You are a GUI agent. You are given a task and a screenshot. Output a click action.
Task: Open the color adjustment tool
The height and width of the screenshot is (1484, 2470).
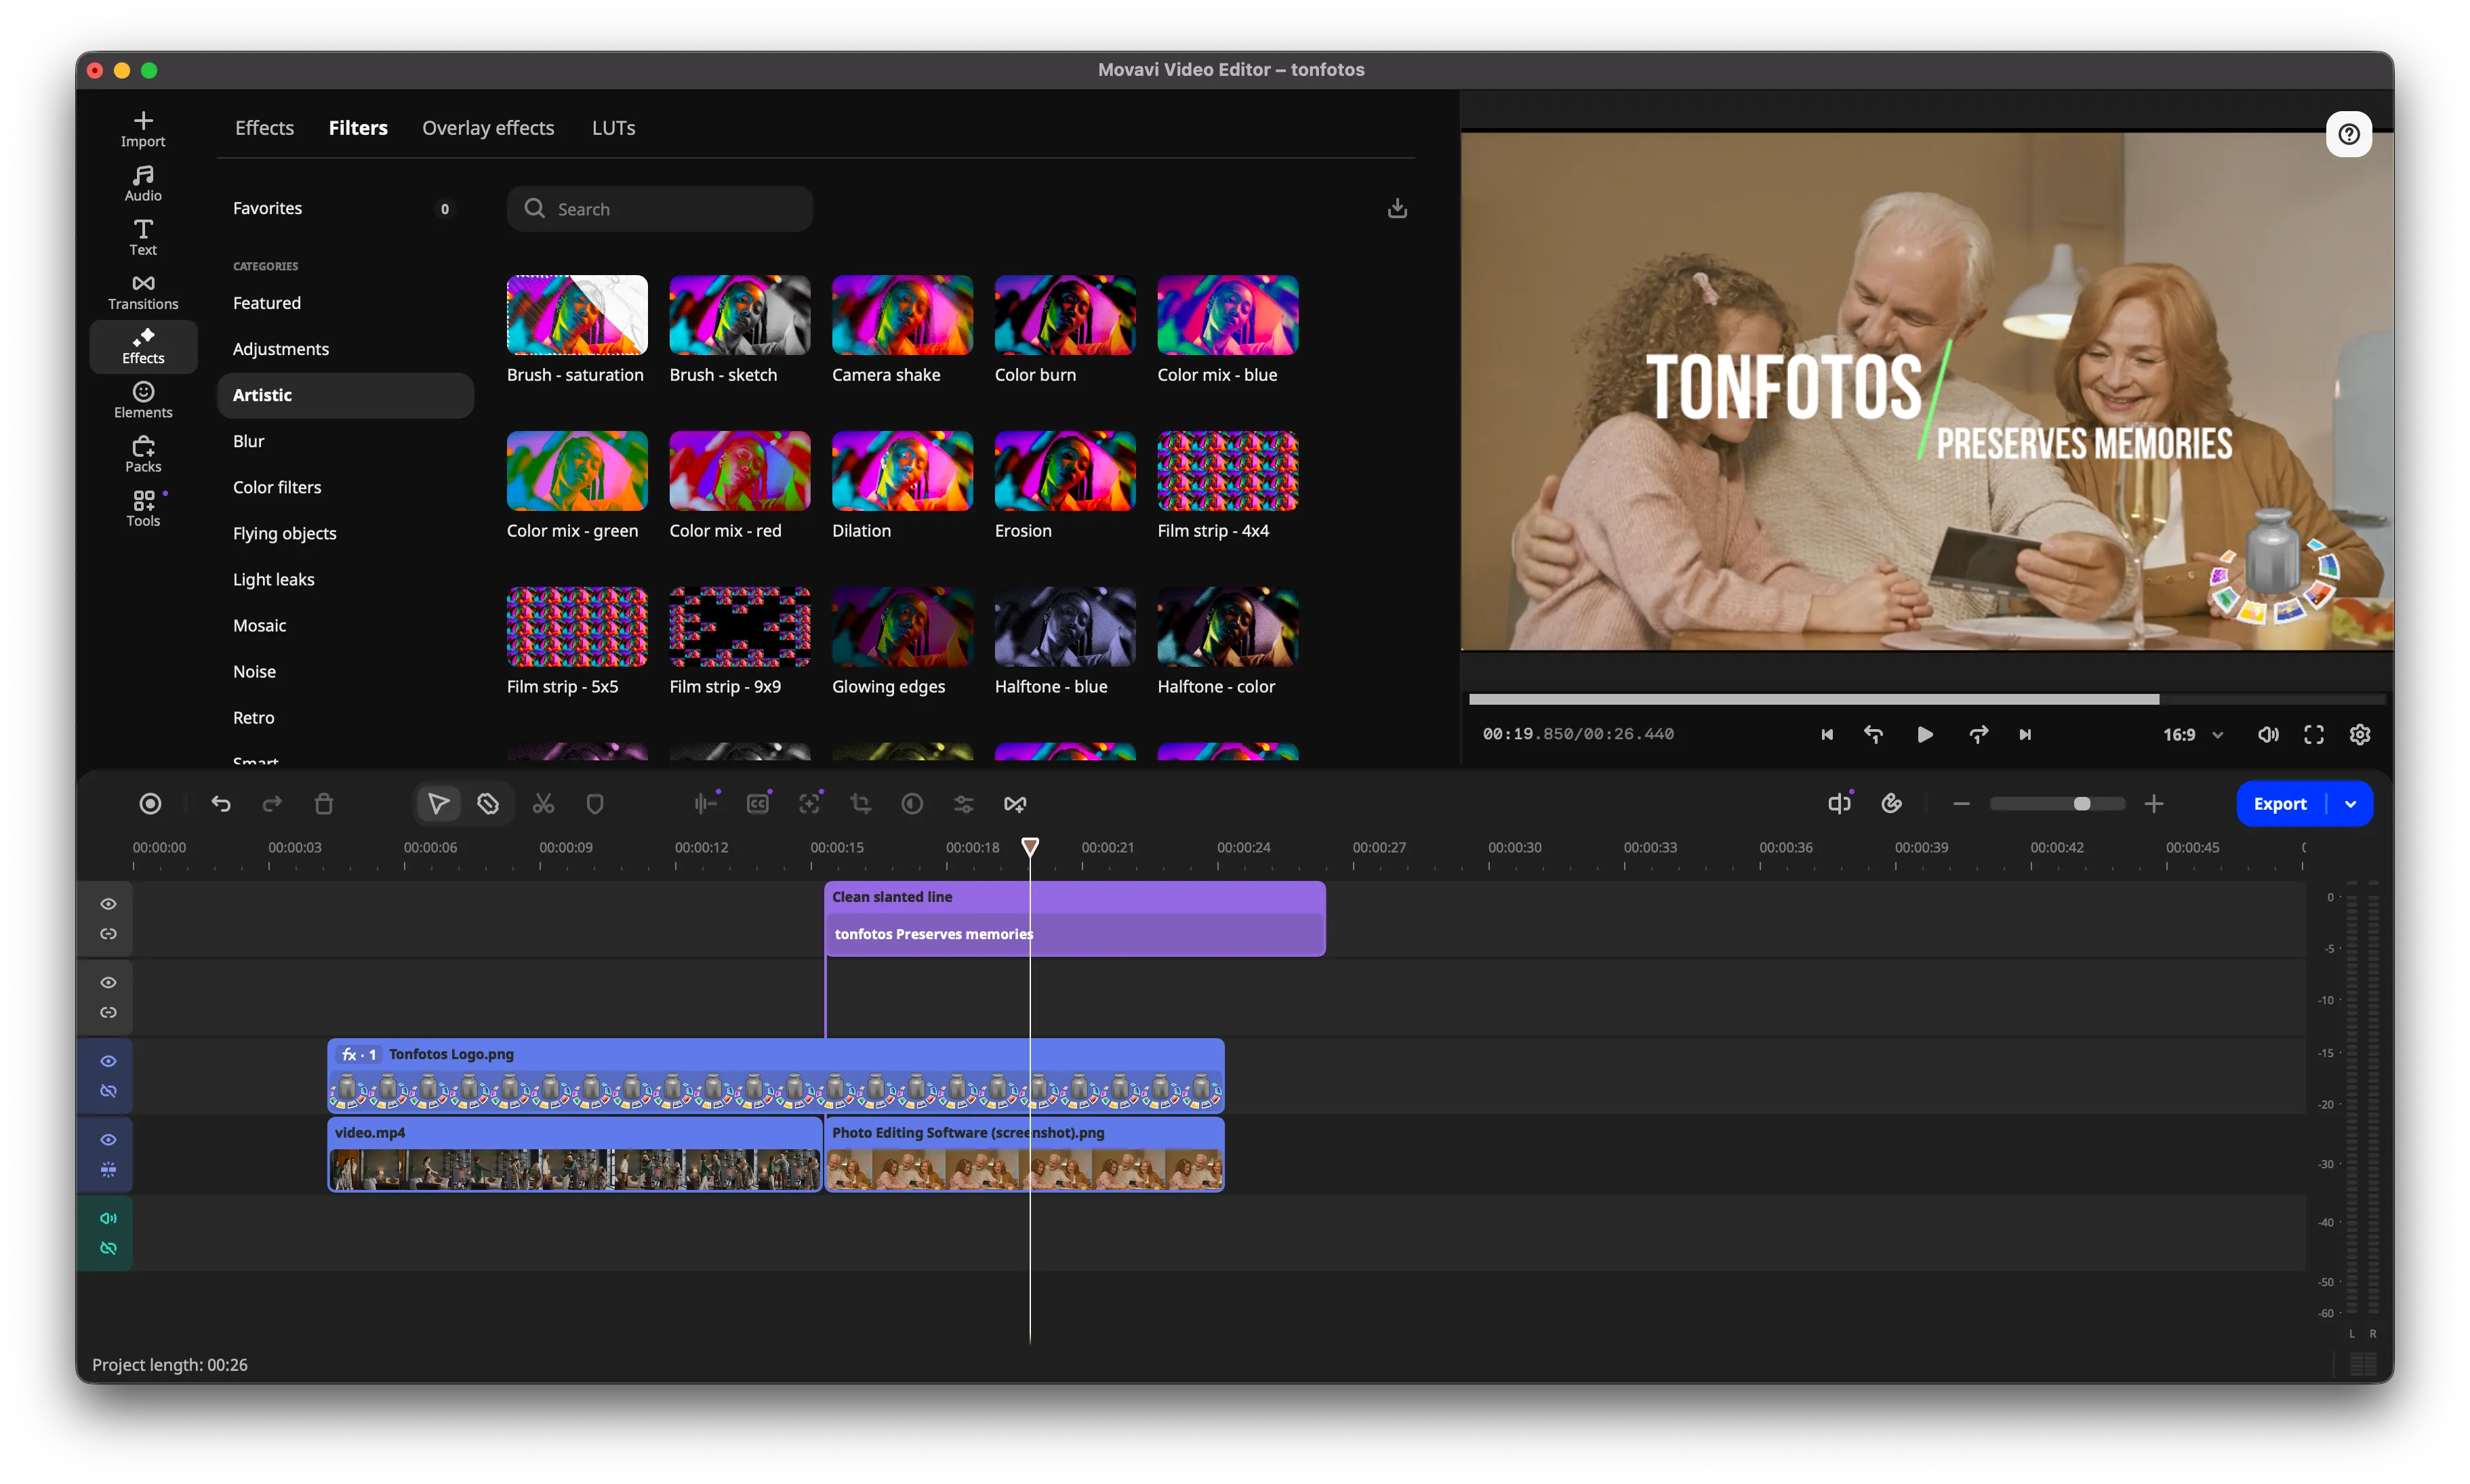912,804
